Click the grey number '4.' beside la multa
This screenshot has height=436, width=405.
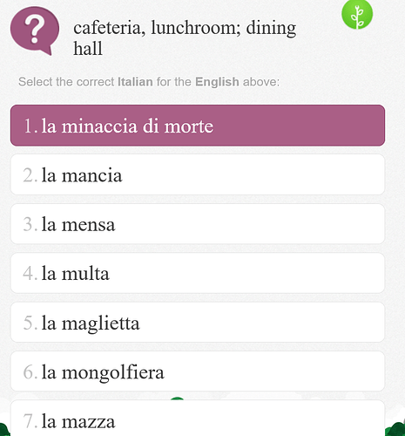(30, 274)
